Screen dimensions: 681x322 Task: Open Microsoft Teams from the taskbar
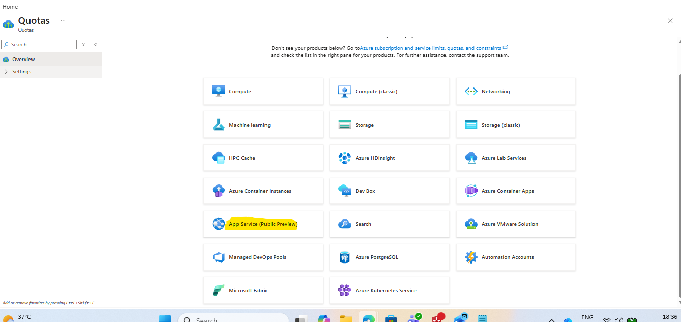414,318
